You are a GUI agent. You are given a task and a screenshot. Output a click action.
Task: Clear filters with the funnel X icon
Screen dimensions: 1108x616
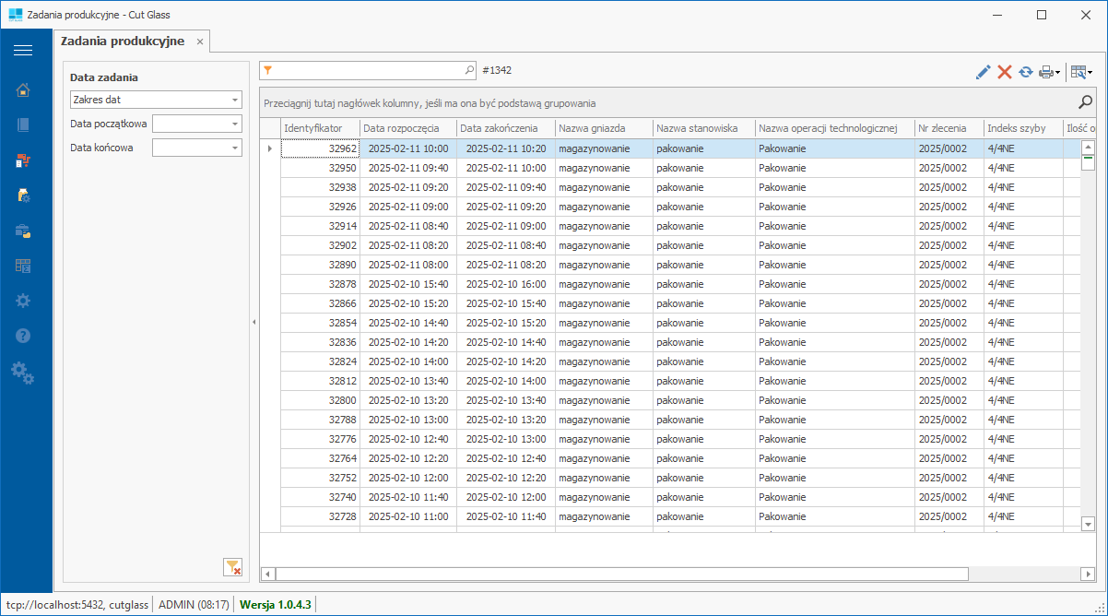pos(232,567)
